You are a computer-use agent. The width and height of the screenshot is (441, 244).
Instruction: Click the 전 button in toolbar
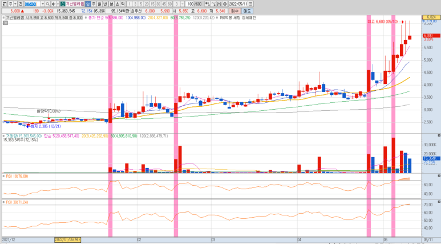[x=21, y=4]
